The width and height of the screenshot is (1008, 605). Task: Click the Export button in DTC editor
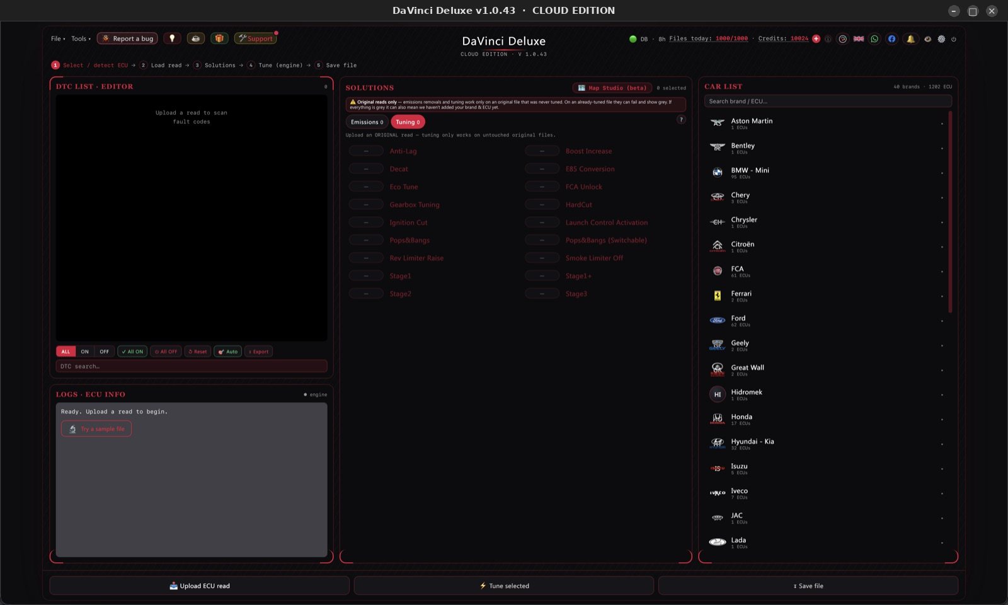click(x=258, y=352)
